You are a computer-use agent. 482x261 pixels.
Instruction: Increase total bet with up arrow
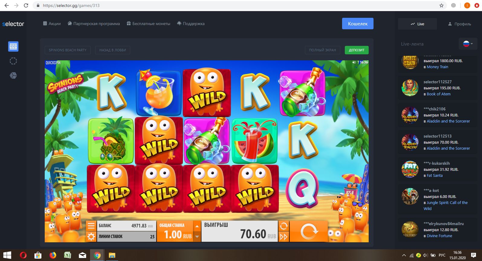point(197,226)
